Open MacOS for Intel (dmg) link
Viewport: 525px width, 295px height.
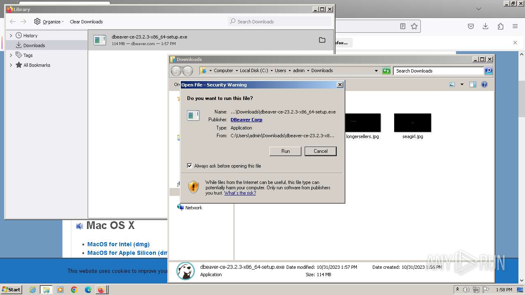coord(119,244)
